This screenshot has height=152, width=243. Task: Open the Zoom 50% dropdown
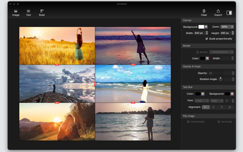[x=227, y=27]
